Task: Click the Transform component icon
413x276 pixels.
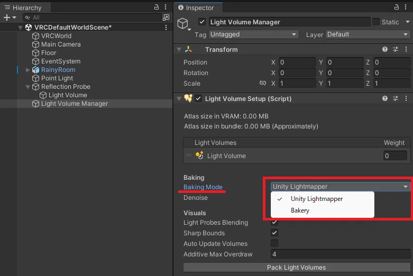Action: click(x=188, y=49)
